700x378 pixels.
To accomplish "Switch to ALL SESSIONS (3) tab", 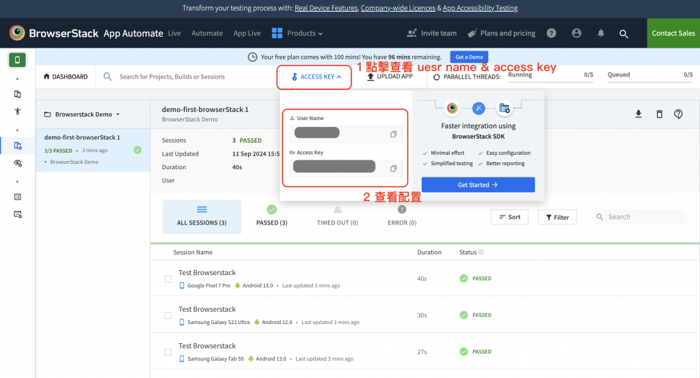I will [202, 217].
